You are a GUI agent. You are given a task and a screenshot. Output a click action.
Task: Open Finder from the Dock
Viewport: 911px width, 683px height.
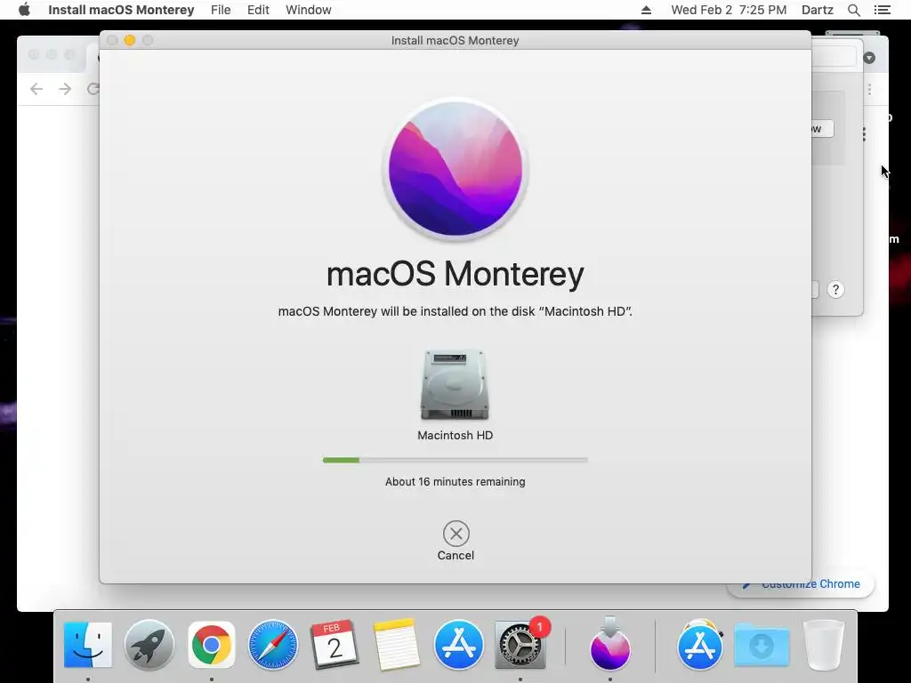88,645
